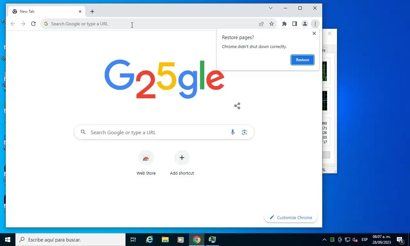
Task: Switch the ESP input language
Action: coord(365,240)
